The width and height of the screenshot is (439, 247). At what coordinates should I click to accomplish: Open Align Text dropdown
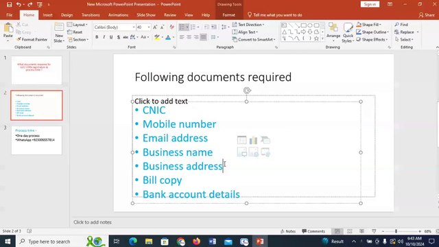(245, 32)
